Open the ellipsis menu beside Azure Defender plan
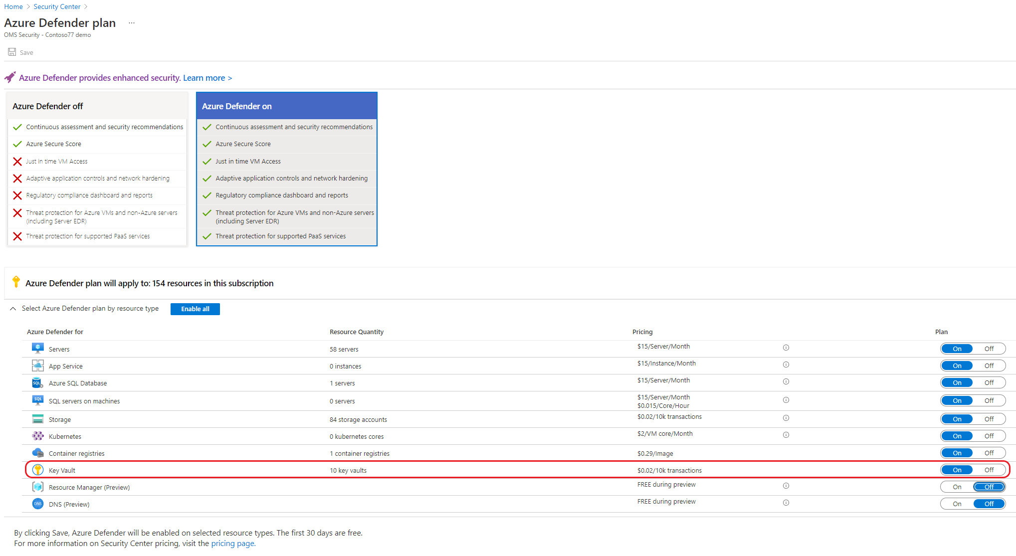The image size is (1016, 556). (x=131, y=23)
